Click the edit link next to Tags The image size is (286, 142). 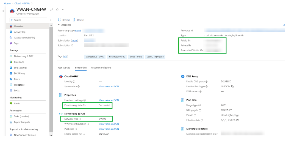[x=65, y=57]
